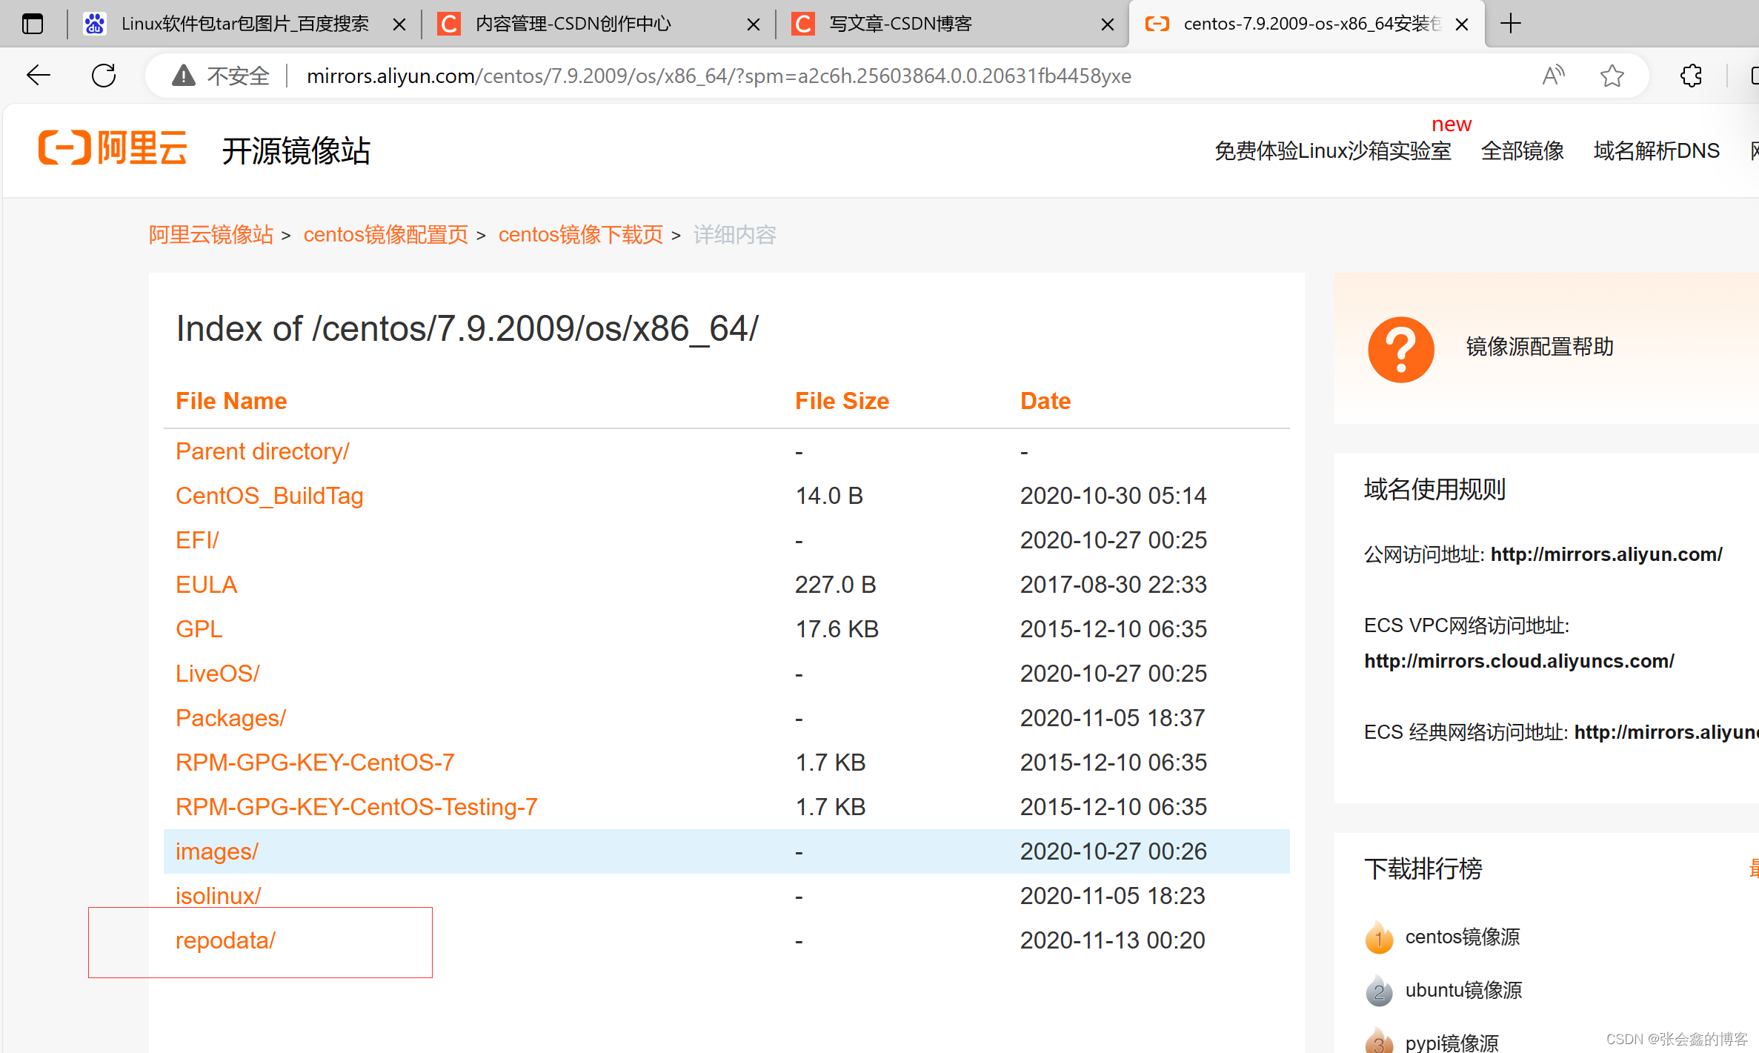The width and height of the screenshot is (1759, 1053).
Task: Open the Packages/ directory
Action: tap(230, 718)
